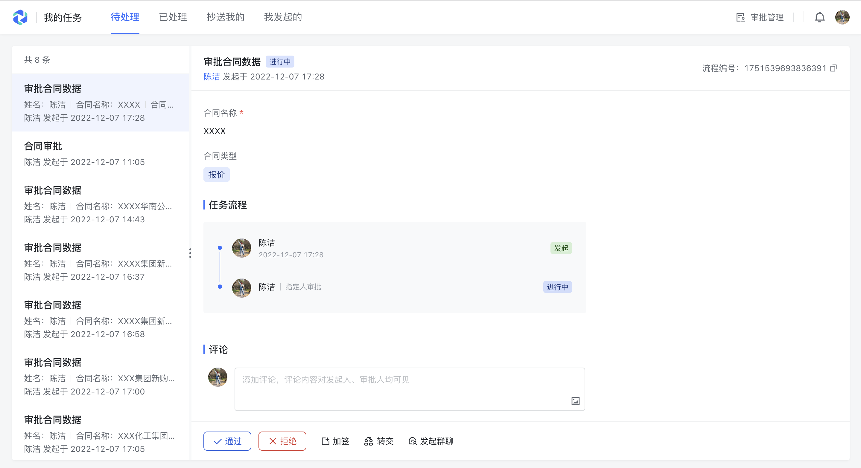Reject the task with 拒绝 button
861x468 pixels.
coord(282,441)
